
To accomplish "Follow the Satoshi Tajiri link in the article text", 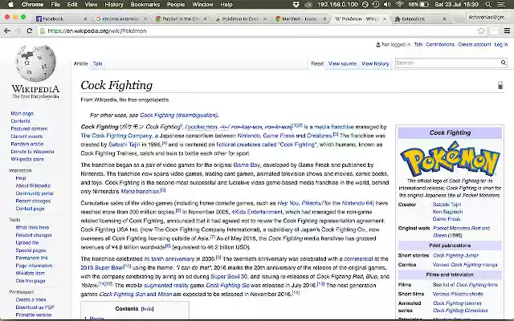I will [124, 144].
